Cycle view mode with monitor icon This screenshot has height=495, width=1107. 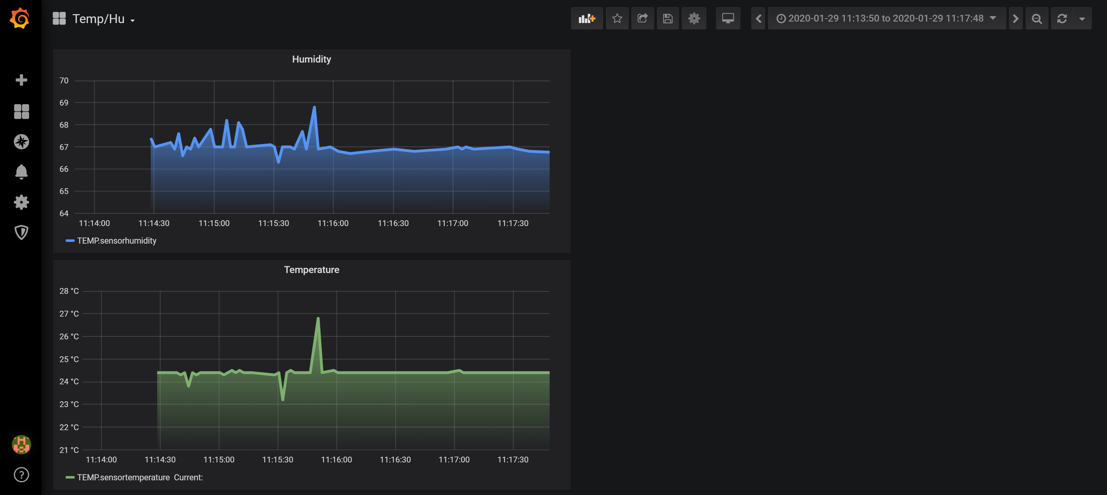pos(728,18)
